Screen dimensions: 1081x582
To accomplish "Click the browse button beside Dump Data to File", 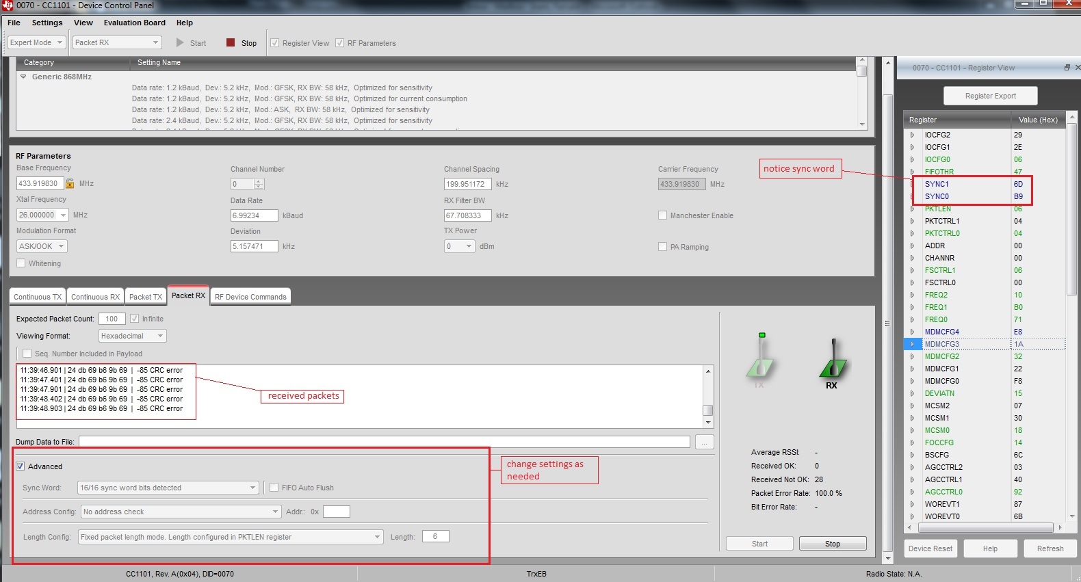I will pos(705,442).
